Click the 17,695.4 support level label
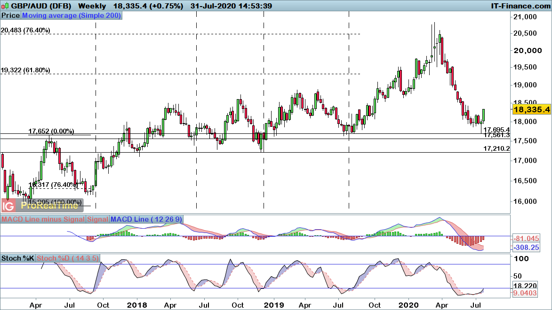This screenshot has height=310, width=552. (496, 130)
